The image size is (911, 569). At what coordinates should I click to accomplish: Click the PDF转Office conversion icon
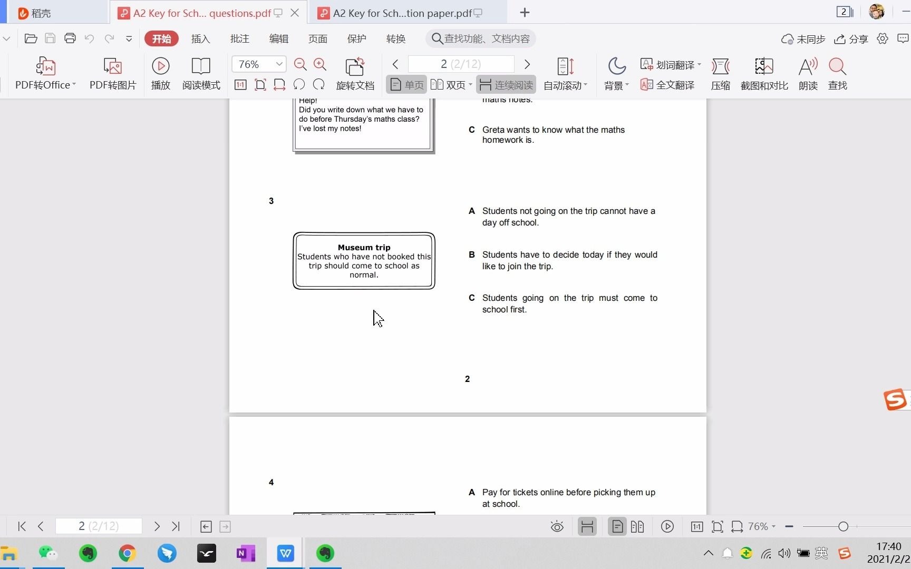click(46, 67)
